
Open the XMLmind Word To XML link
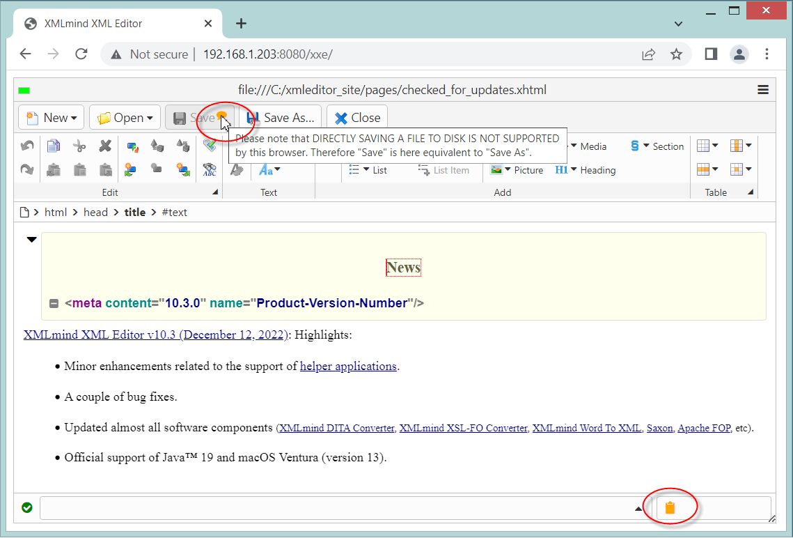tap(587, 428)
